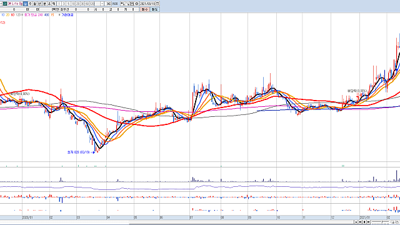Click the green stock search icon
Image resolution: width=400 pixels, height=225 pixels.
pos(5,4)
